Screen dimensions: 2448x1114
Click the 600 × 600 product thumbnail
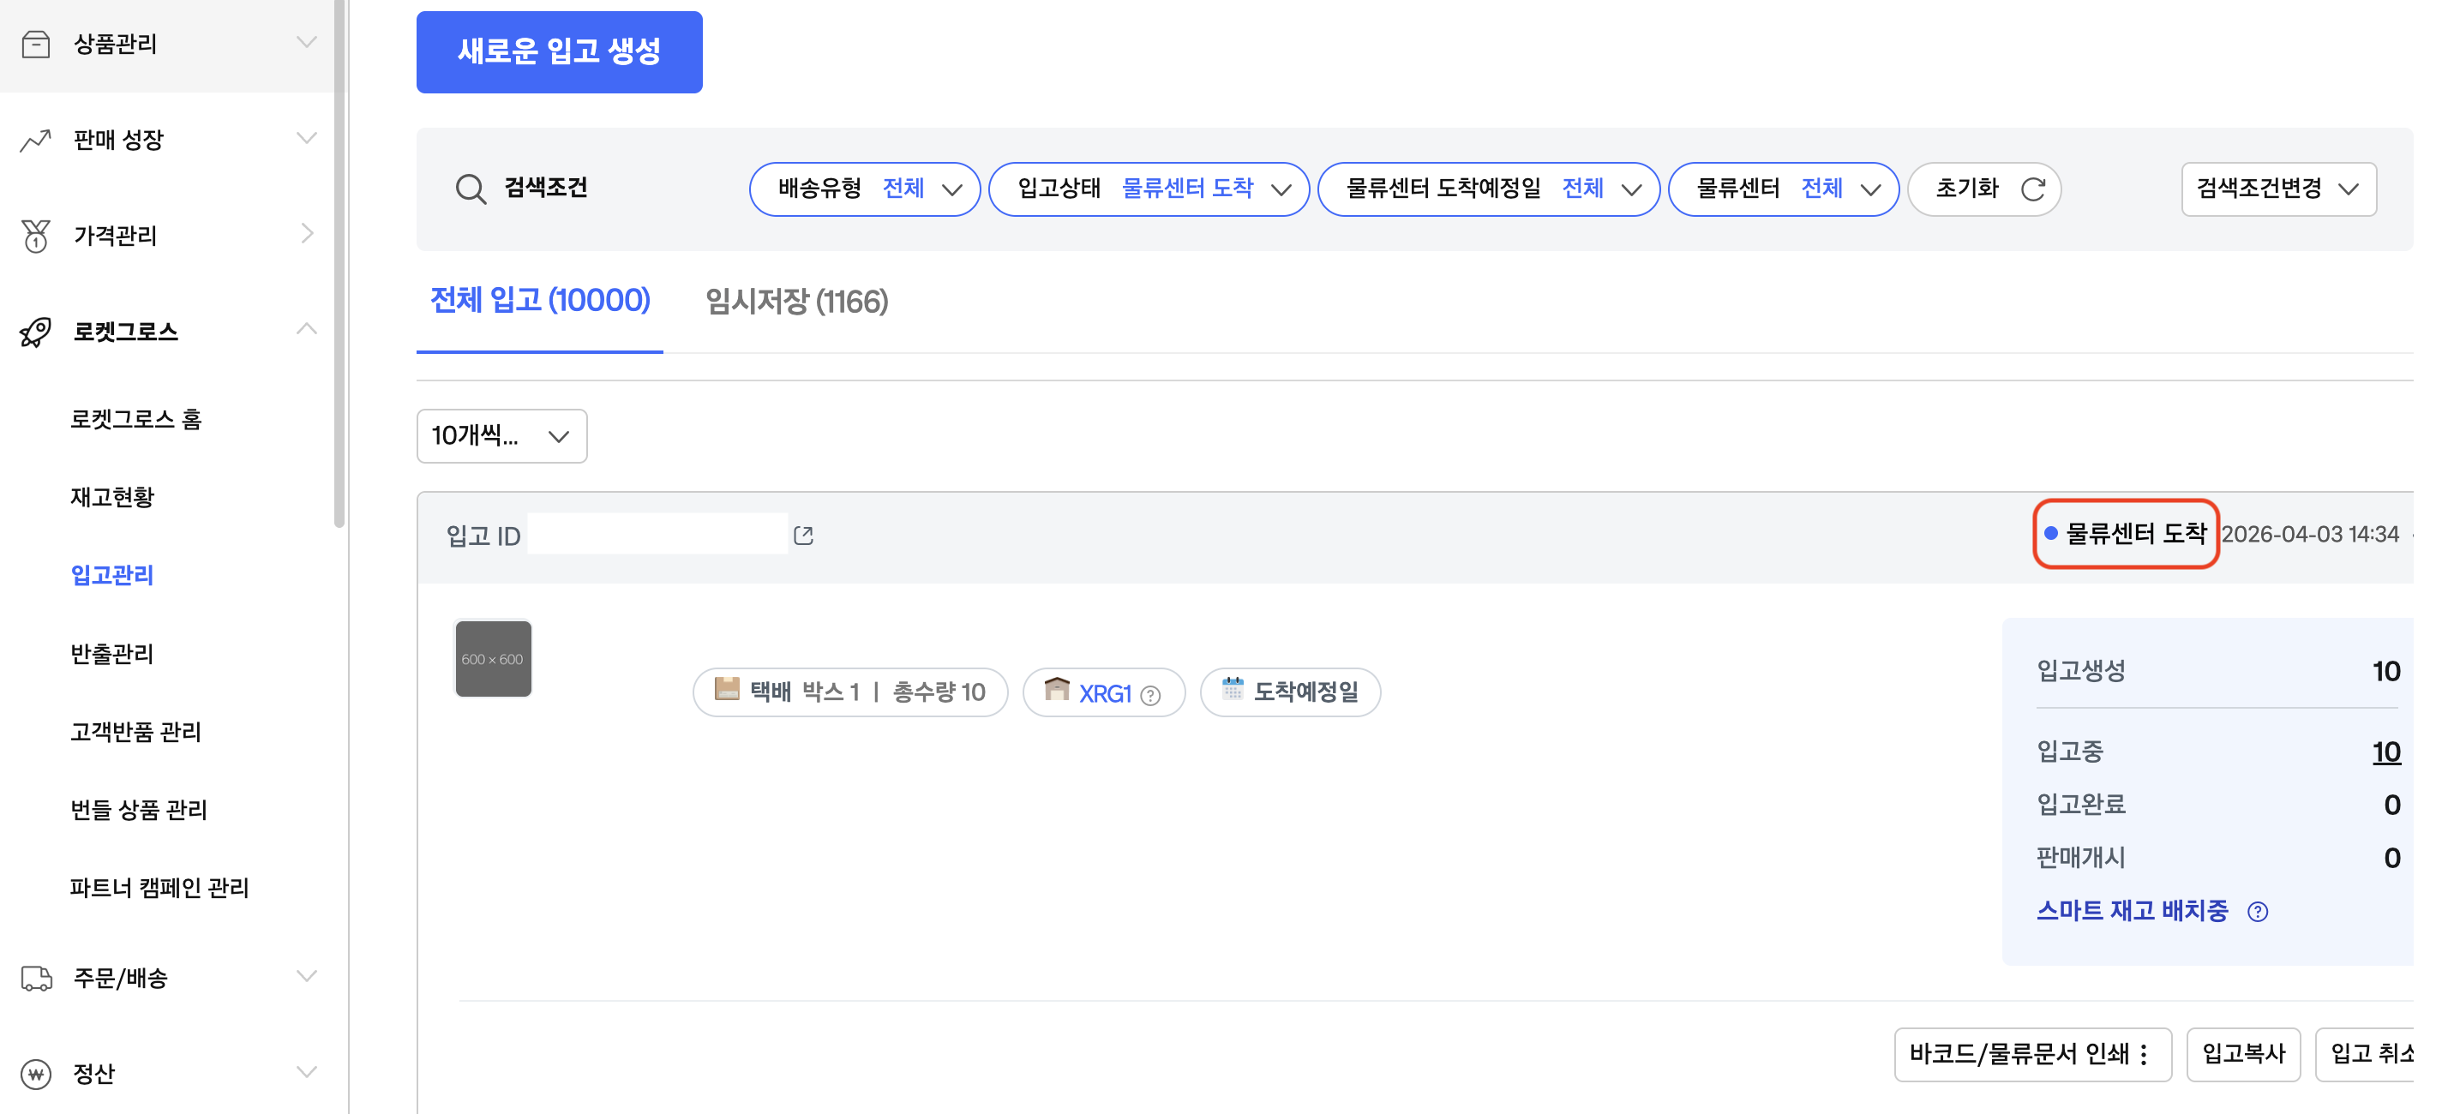coord(493,659)
